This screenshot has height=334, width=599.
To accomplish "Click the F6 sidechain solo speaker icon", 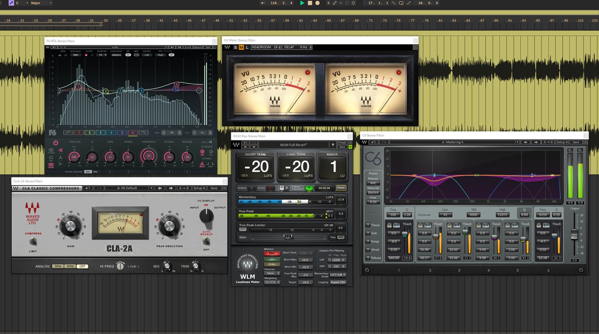I will [210, 142].
